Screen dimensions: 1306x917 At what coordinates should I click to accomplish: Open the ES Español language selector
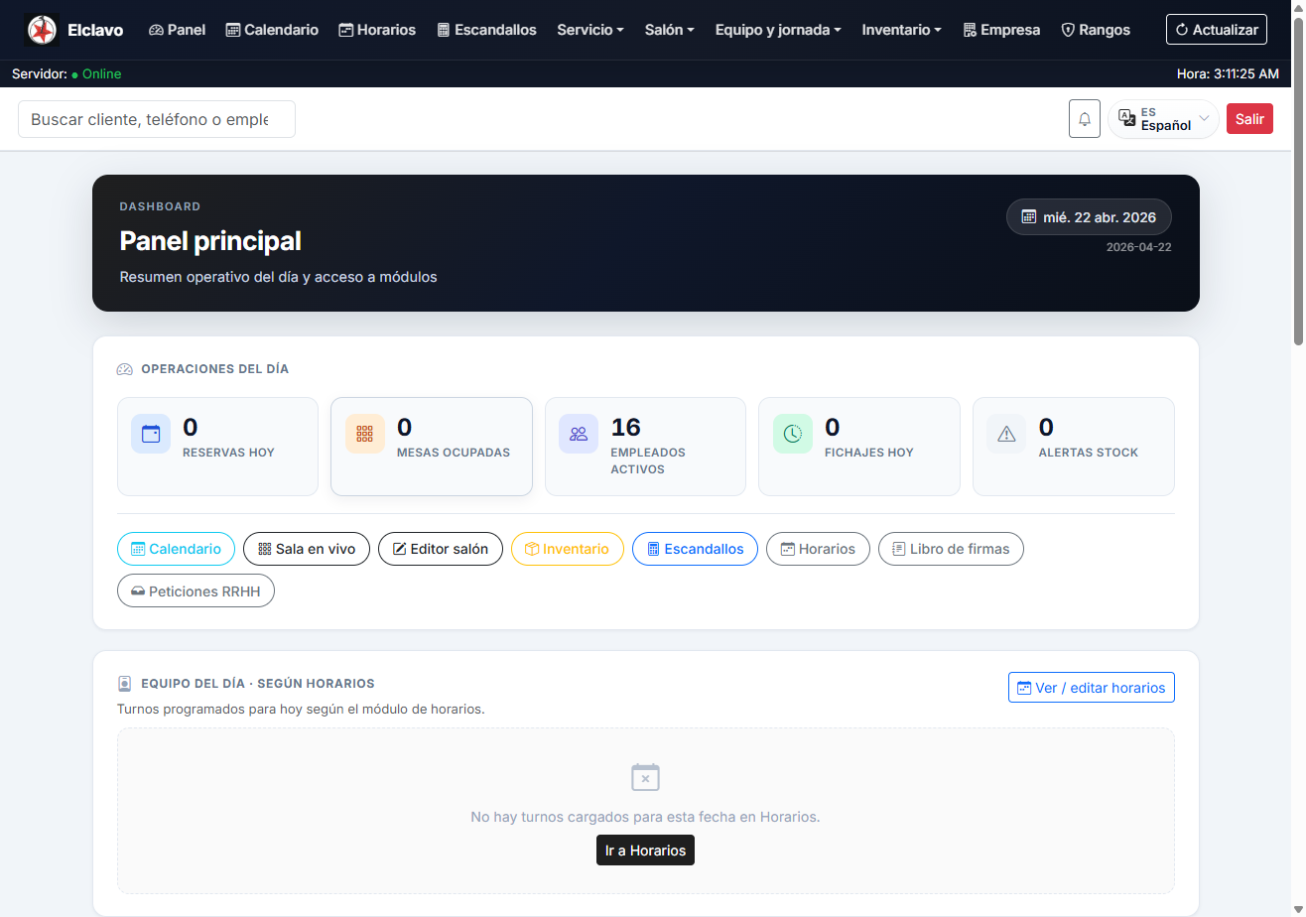pyautogui.click(x=1163, y=119)
